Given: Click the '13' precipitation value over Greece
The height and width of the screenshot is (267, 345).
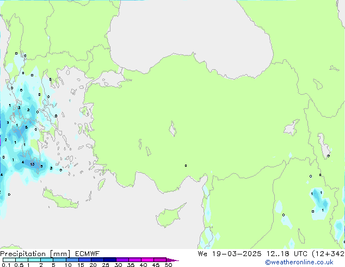Looking at the screenshot, I should point(32,164).
